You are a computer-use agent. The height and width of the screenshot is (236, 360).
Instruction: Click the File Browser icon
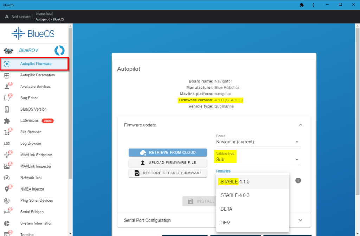tap(7, 132)
